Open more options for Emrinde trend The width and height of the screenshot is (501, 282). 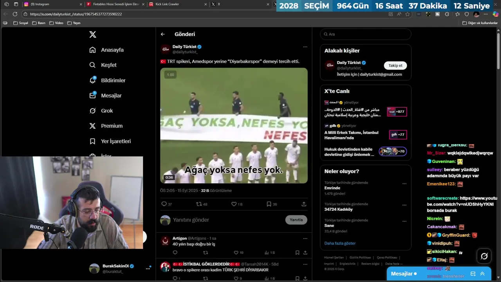[404, 184]
